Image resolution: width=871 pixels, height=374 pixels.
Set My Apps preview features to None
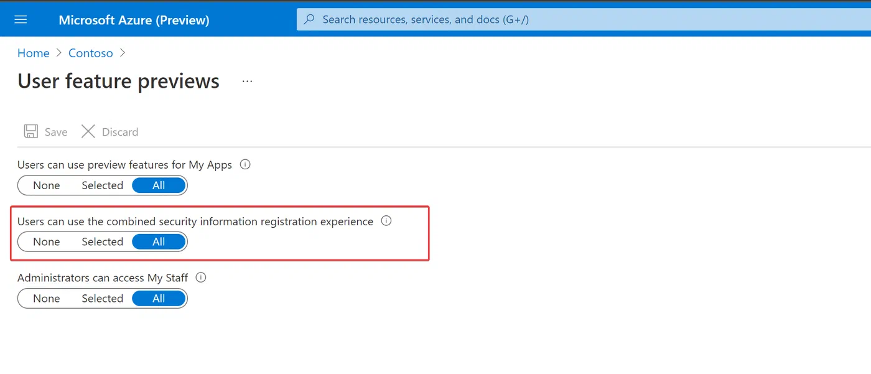[x=47, y=185]
